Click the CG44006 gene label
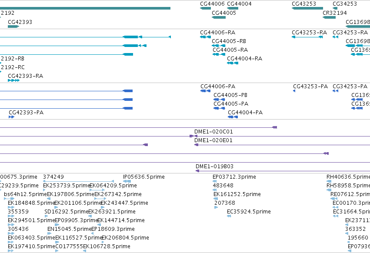This screenshot has height=253, width=370. (212, 4)
